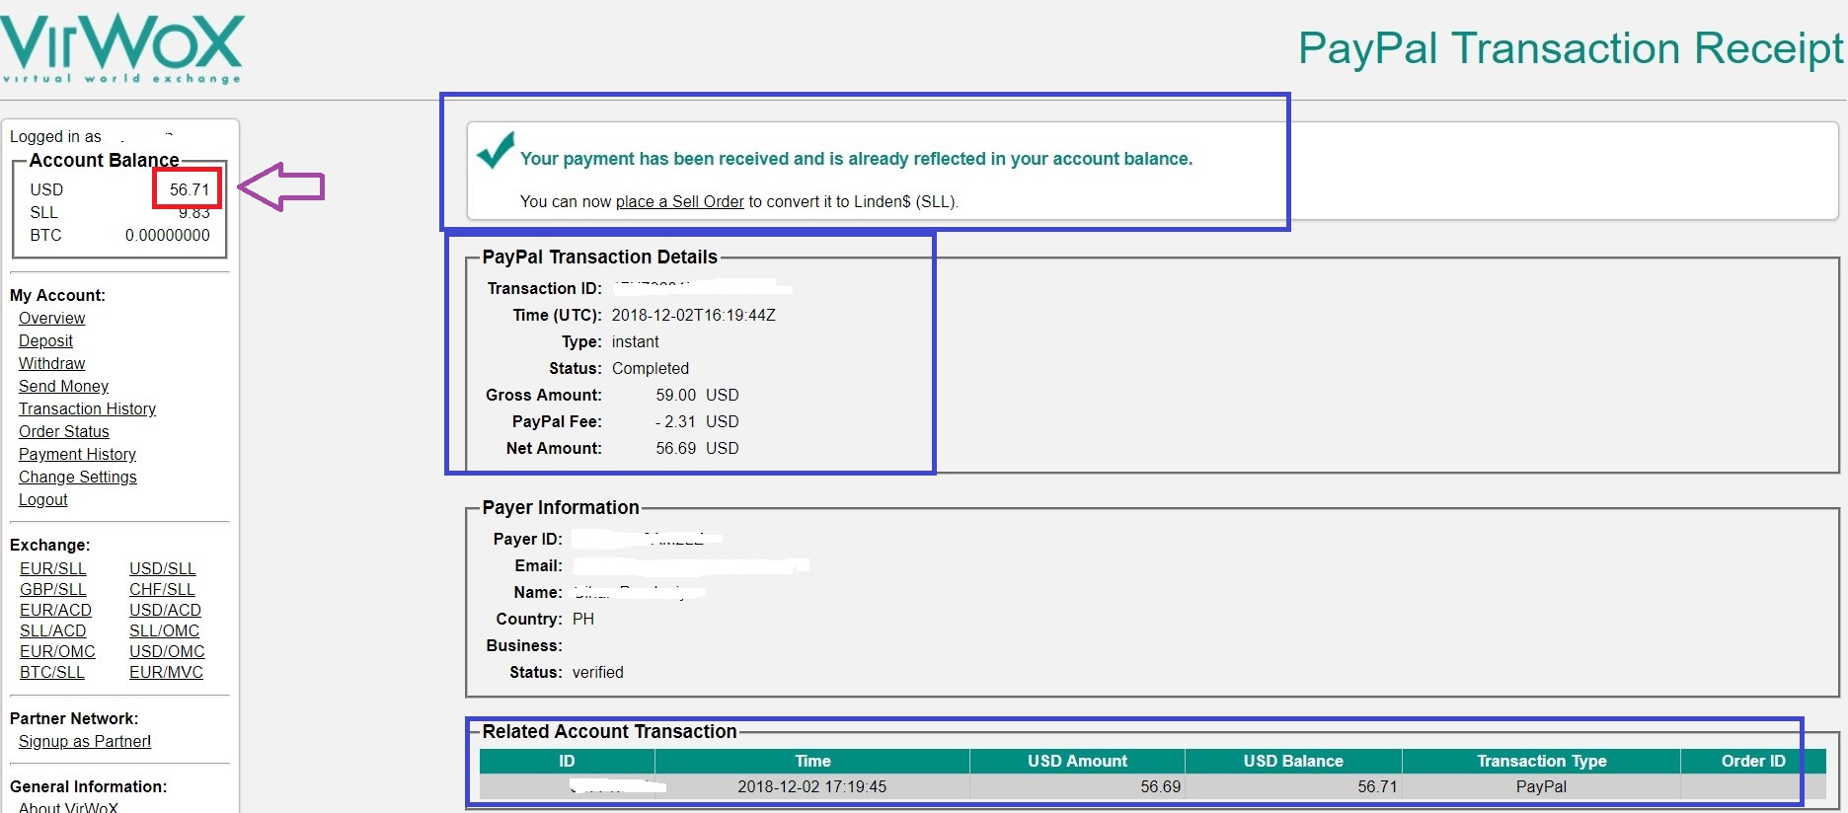1848x813 pixels.
Task: Click the Logout link
Action: tap(42, 499)
